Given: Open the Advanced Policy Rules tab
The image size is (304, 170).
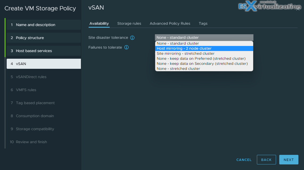Looking at the screenshot, I should pos(170,24).
